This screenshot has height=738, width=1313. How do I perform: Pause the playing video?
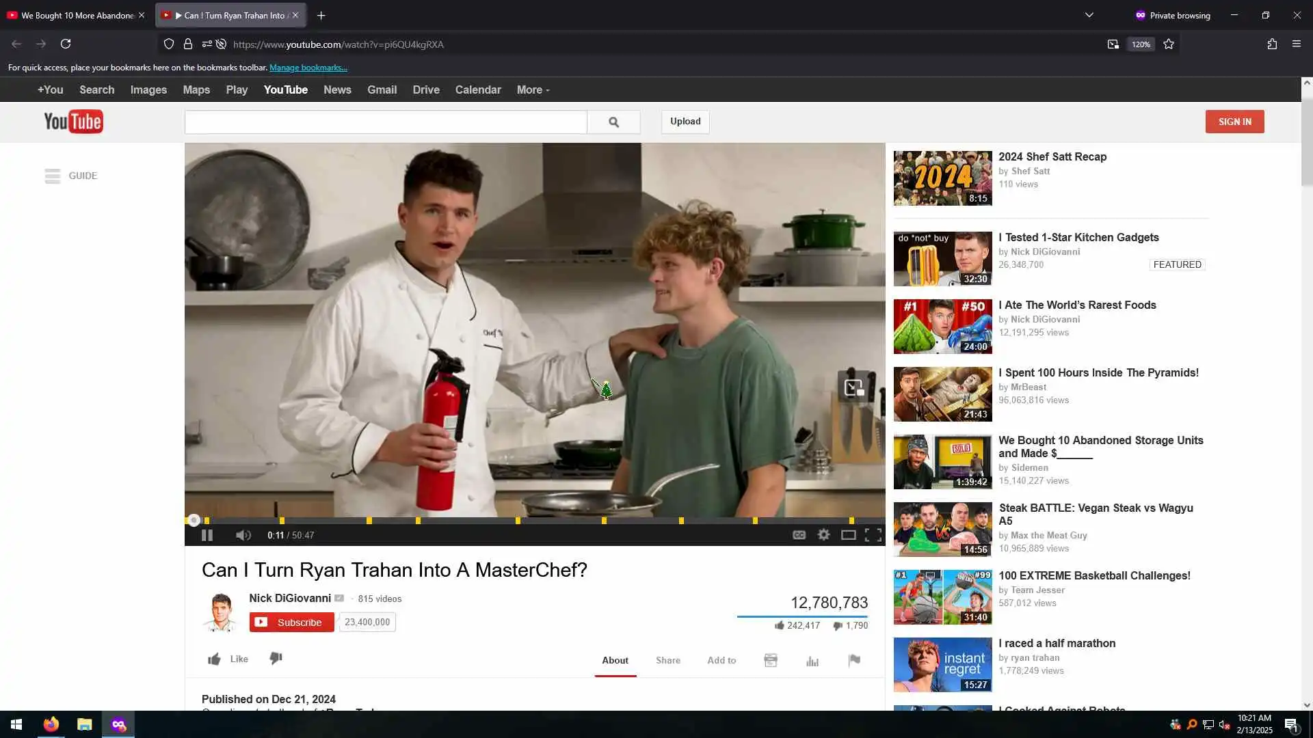[x=207, y=535]
